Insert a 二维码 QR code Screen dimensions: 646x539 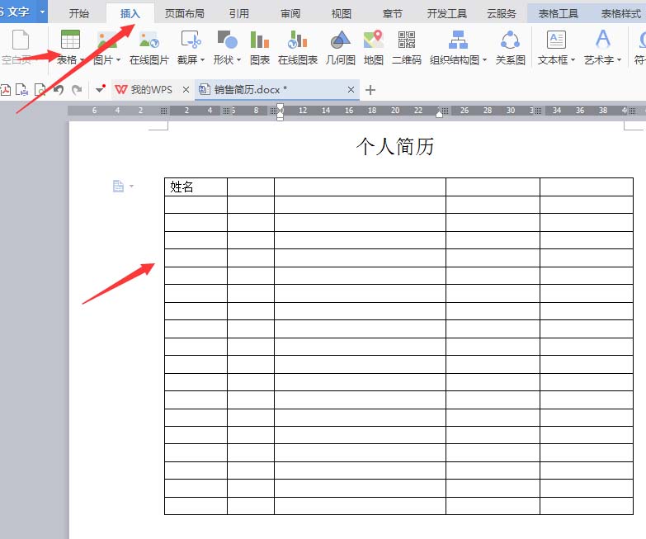406,40
